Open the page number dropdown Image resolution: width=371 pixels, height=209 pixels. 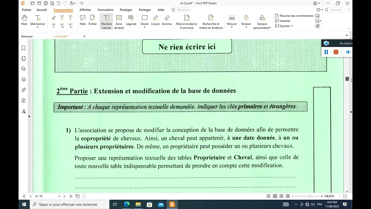59,196
